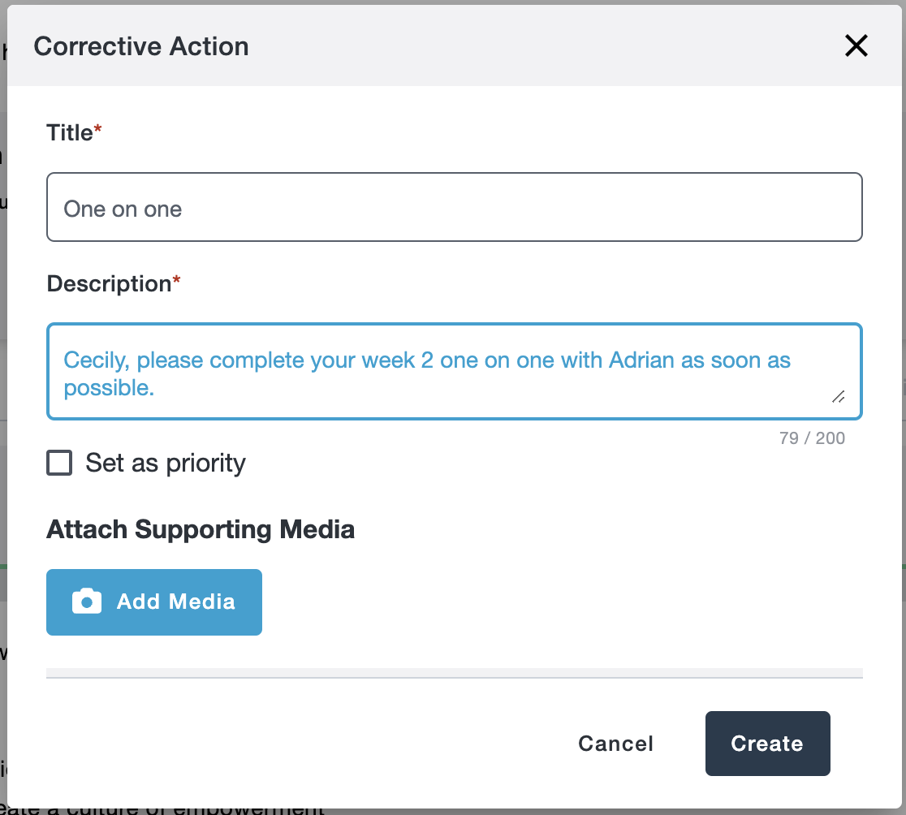The width and height of the screenshot is (906, 815).
Task: Click the word "Adrian" in the description
Action: click(641, 360)
